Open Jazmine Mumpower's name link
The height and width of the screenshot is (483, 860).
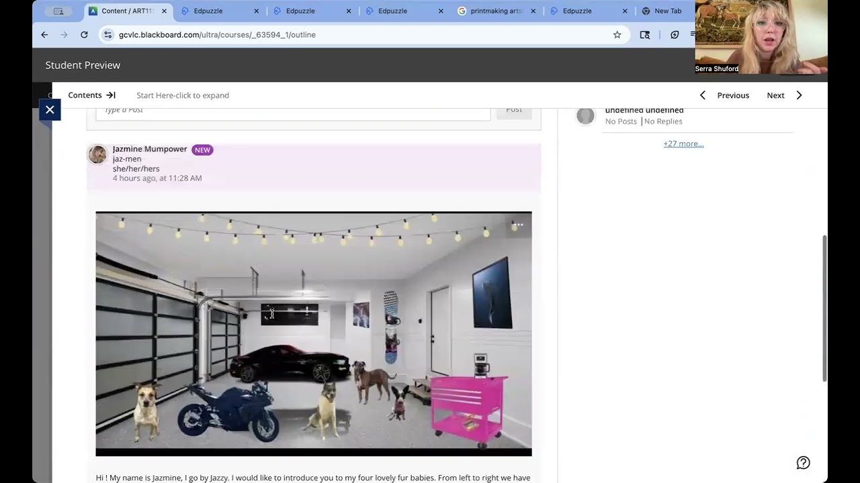tap(150, 149)
